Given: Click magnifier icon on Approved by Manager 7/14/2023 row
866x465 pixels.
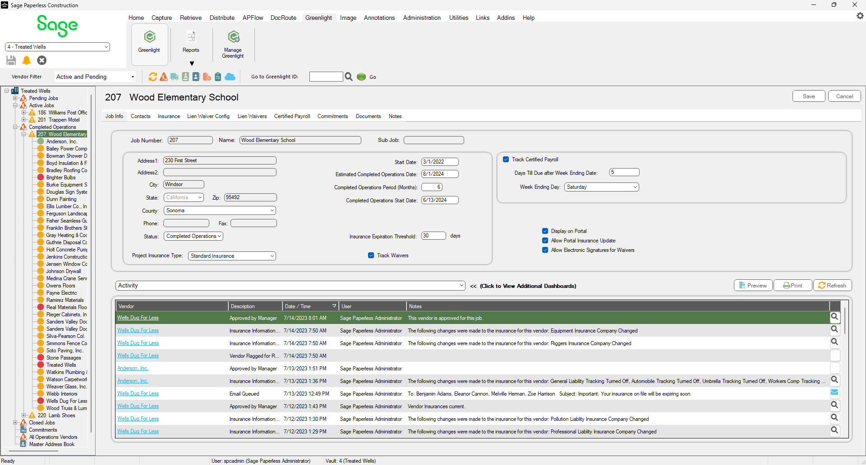Looking at the screenshot, I should coord(835,317).
